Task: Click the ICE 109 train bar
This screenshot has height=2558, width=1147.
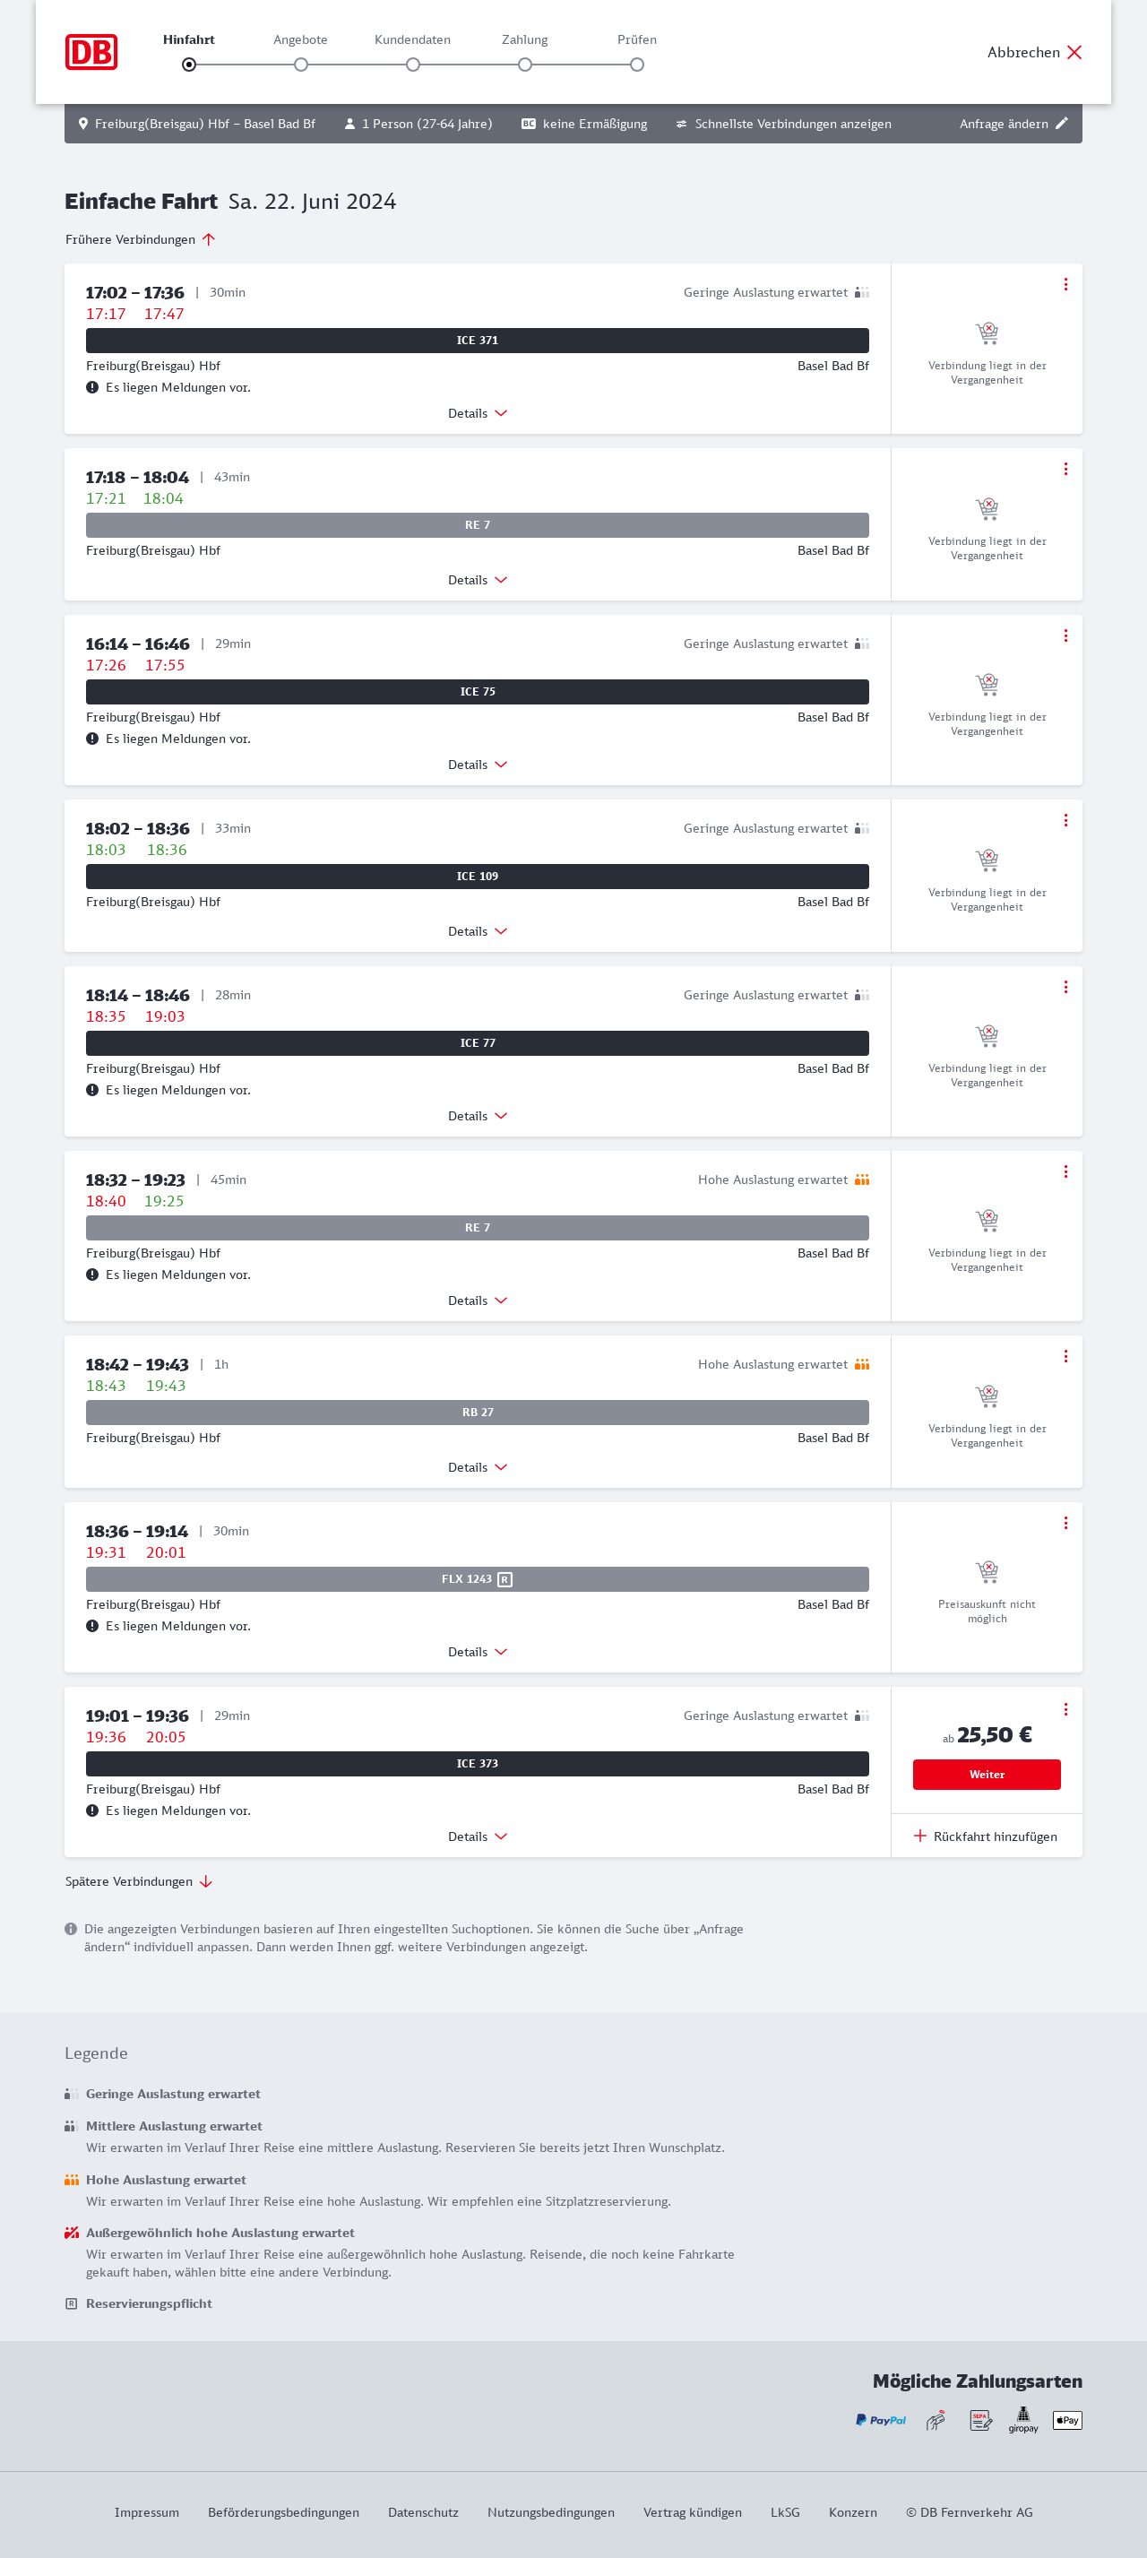Action: click(x=477, y=876)
